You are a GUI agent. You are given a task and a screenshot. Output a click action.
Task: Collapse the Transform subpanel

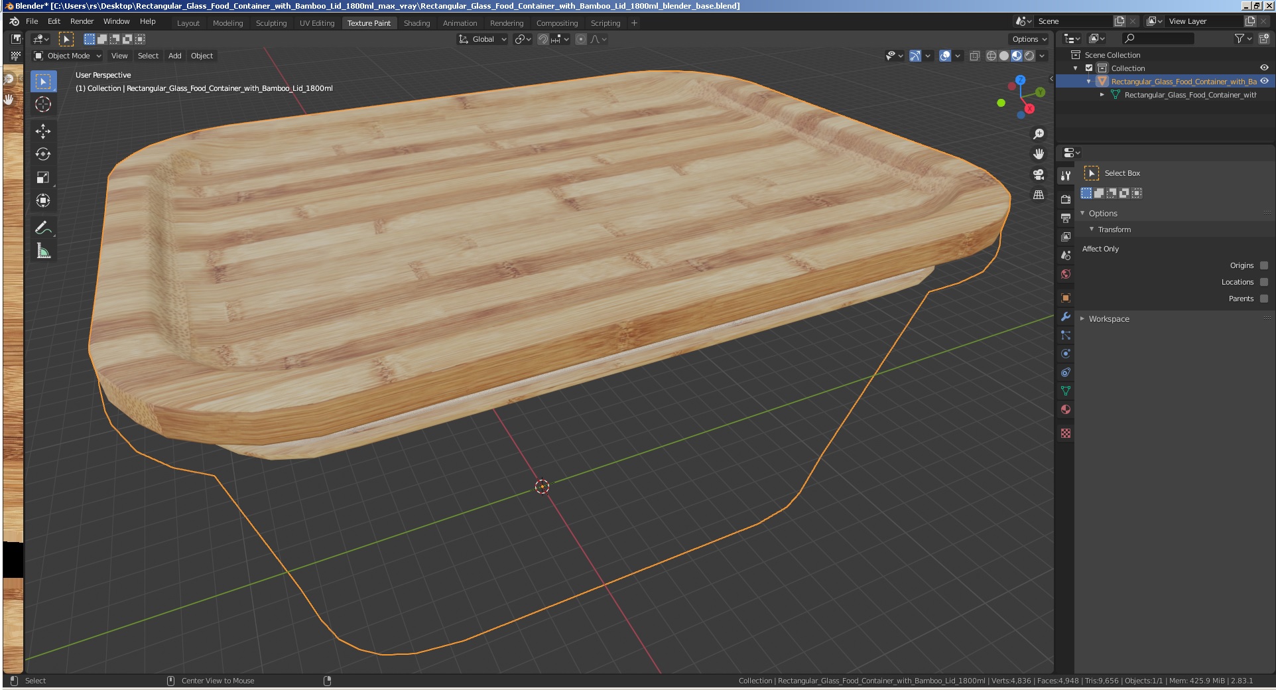[1092, 230]
